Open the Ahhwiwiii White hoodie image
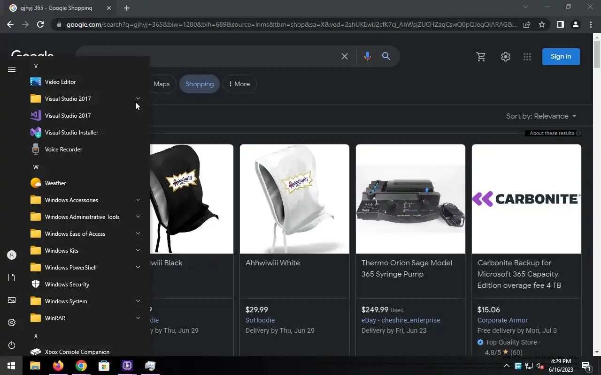601x375 pixels. coord(294,199)
